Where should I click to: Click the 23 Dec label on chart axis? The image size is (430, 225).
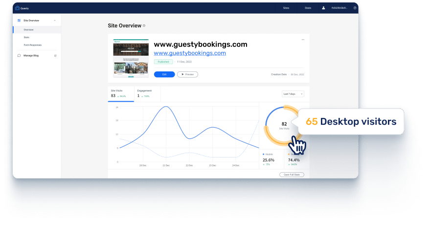point(212,165)
